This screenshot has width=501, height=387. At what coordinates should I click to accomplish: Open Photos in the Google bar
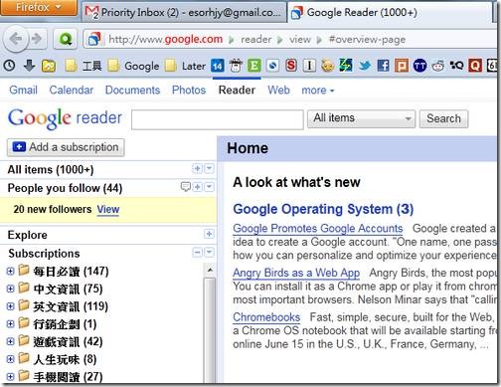click(x=189, y=90)
